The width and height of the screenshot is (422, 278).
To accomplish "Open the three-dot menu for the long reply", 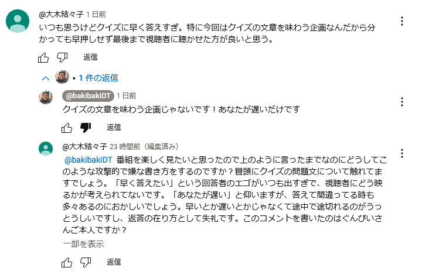I will pyautogui.click(x=402, y=153).
